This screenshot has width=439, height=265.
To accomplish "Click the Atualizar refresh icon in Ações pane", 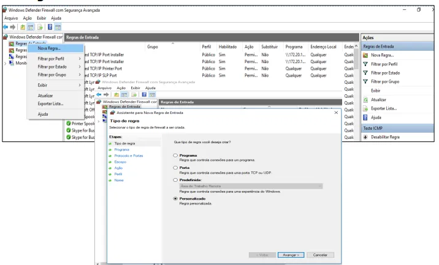I will 365,100.
